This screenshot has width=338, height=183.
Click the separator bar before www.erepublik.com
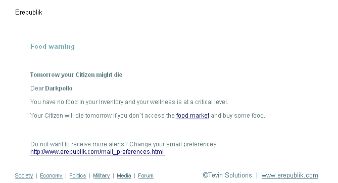257,175
